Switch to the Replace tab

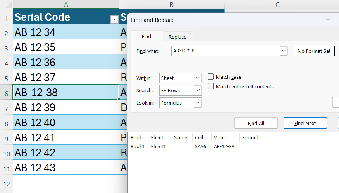(177, 37)
